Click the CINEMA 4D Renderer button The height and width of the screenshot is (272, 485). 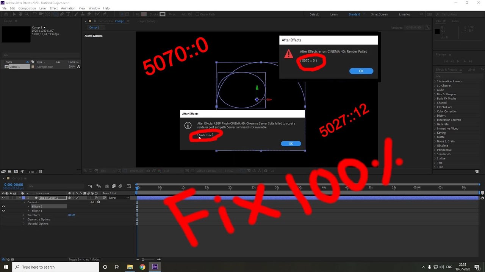click(414, 28)
